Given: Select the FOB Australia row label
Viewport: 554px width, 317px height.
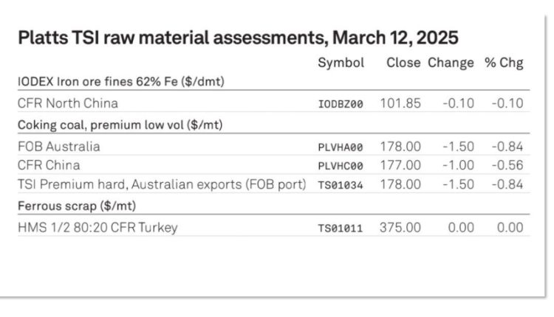Looking at the screenshot, I should tap(59, 147).
